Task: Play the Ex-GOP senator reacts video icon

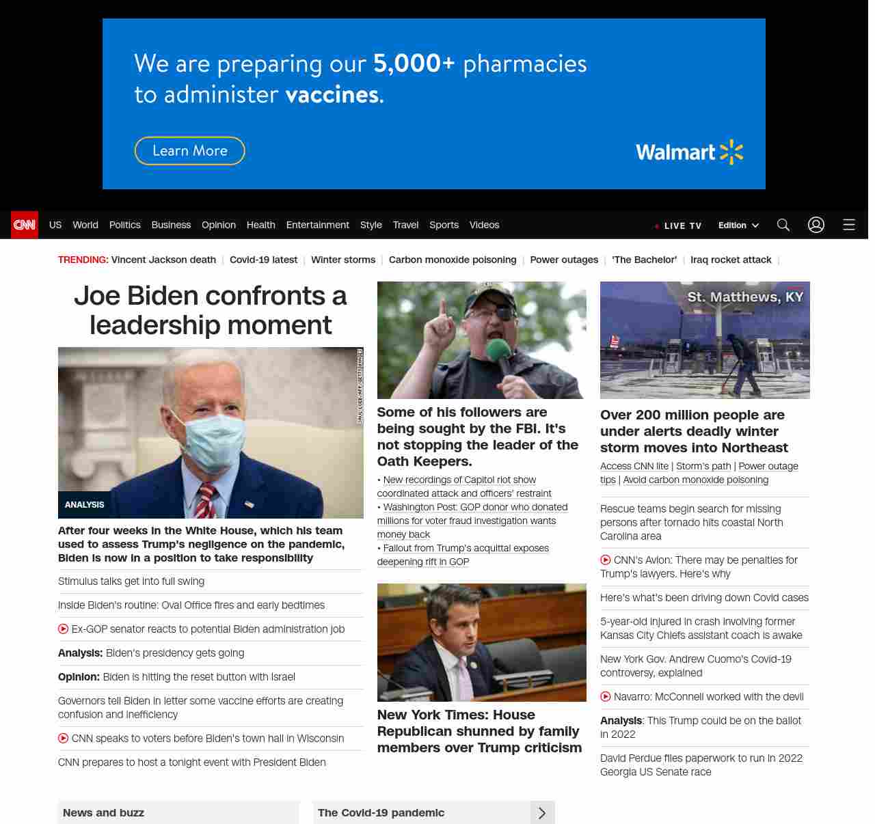Action: [x=64, y=629]
